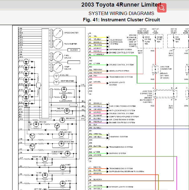This screenshot has height=190, width=189.
Task: Click the VIO/WHT wire label at A6
Action: coord(97,48)
